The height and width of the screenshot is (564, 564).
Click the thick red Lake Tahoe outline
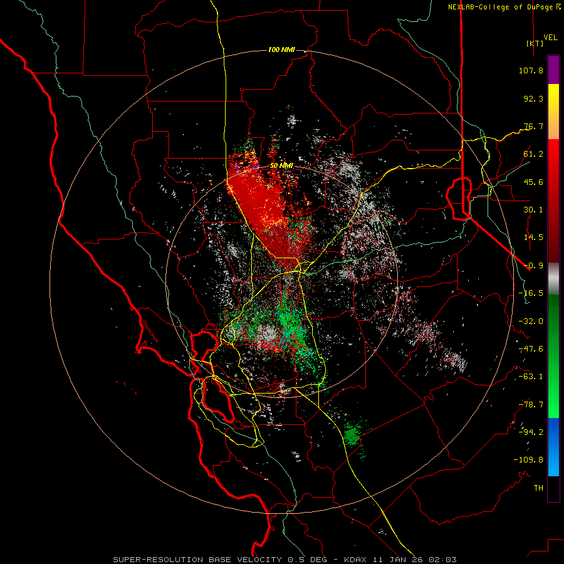459,199
